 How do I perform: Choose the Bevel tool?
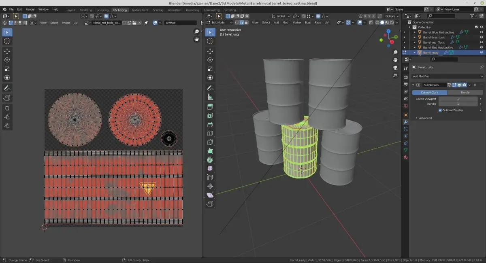coord(210,125)
